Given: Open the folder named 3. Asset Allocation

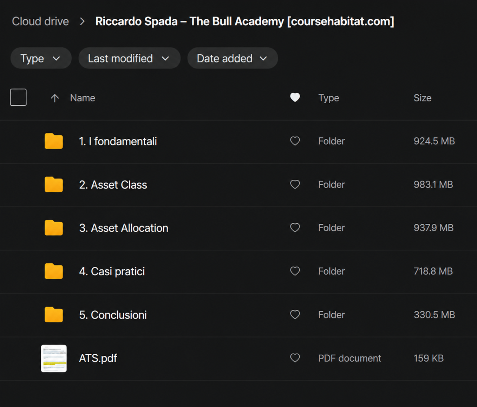Looking at the screenshot, I should [x=124, y=228].
